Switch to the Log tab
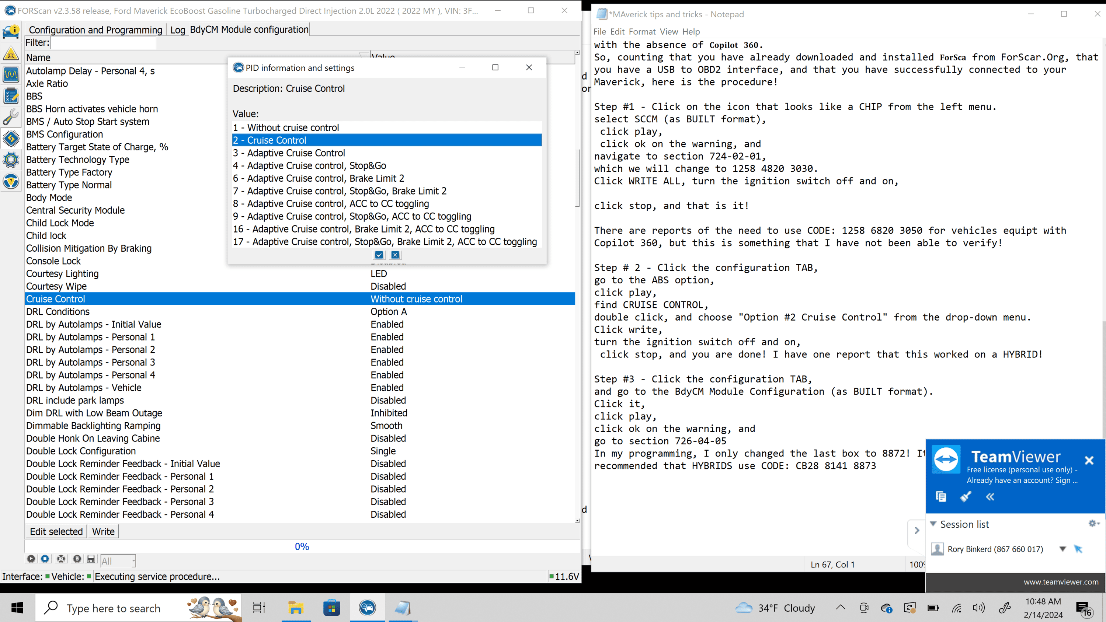Screen dimensions: 1106x622 click(178, 29)
